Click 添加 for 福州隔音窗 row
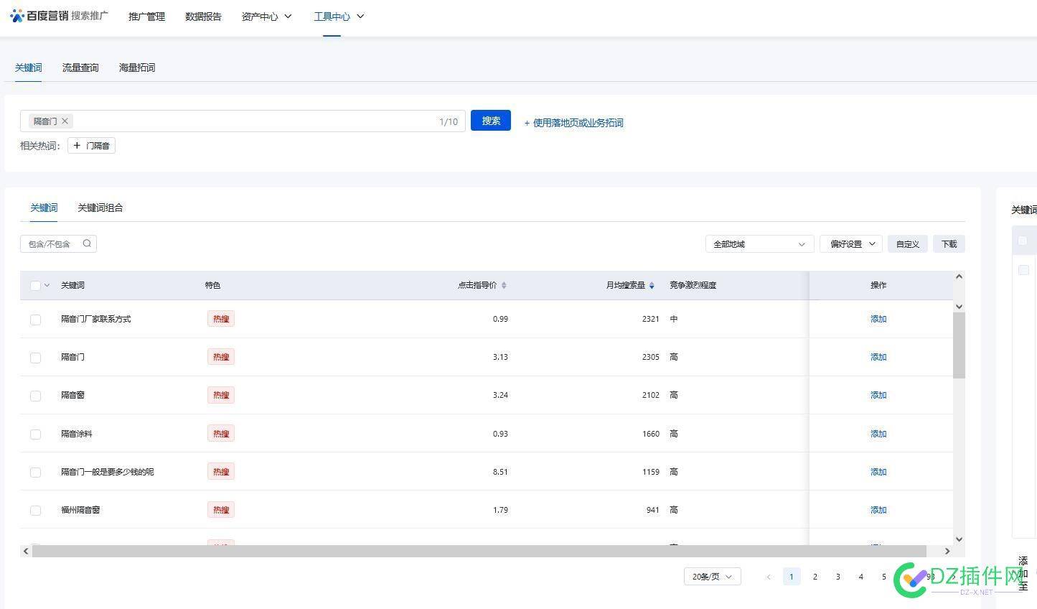 [x=878, y=510]
